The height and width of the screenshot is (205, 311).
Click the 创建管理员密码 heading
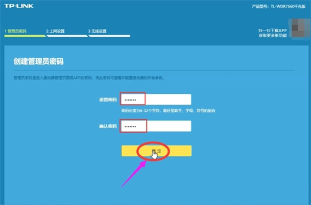click(x=38, y=62)
